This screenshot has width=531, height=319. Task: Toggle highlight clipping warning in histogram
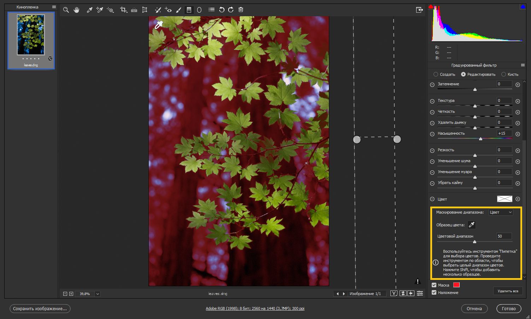pyautogui.click(x=523, y=7)
